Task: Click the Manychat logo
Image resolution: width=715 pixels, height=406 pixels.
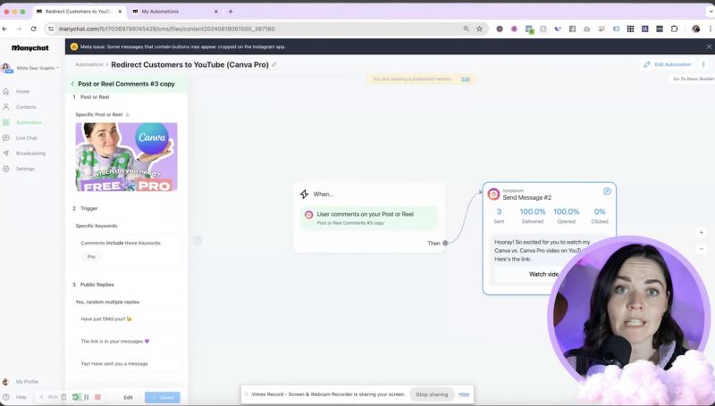Action: (x=30, y=48)
